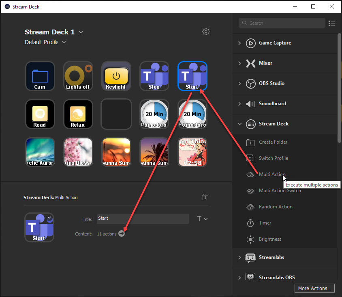Screen dimensions: 342x297
Task: Expand the Game Capture category
Action: tap(239, 43)
